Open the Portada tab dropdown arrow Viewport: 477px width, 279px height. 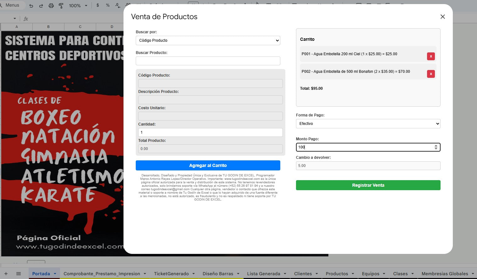coord(55,274)
